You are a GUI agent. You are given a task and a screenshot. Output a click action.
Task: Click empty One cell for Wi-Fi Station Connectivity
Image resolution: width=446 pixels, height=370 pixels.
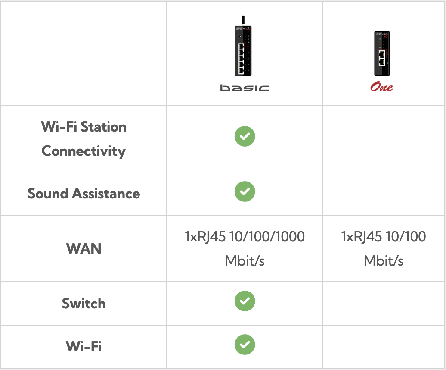pyautogui.click(x=384, y=139)
